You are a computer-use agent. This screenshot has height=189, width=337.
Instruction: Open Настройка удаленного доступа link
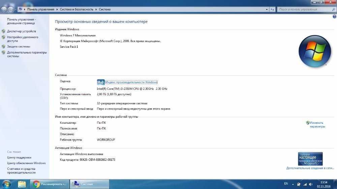coord(23,39)
